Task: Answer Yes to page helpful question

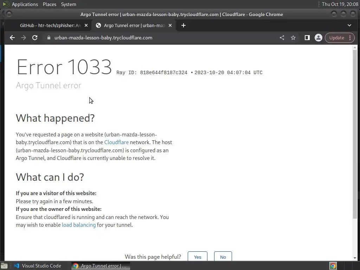Action: [x=198, y=257]
